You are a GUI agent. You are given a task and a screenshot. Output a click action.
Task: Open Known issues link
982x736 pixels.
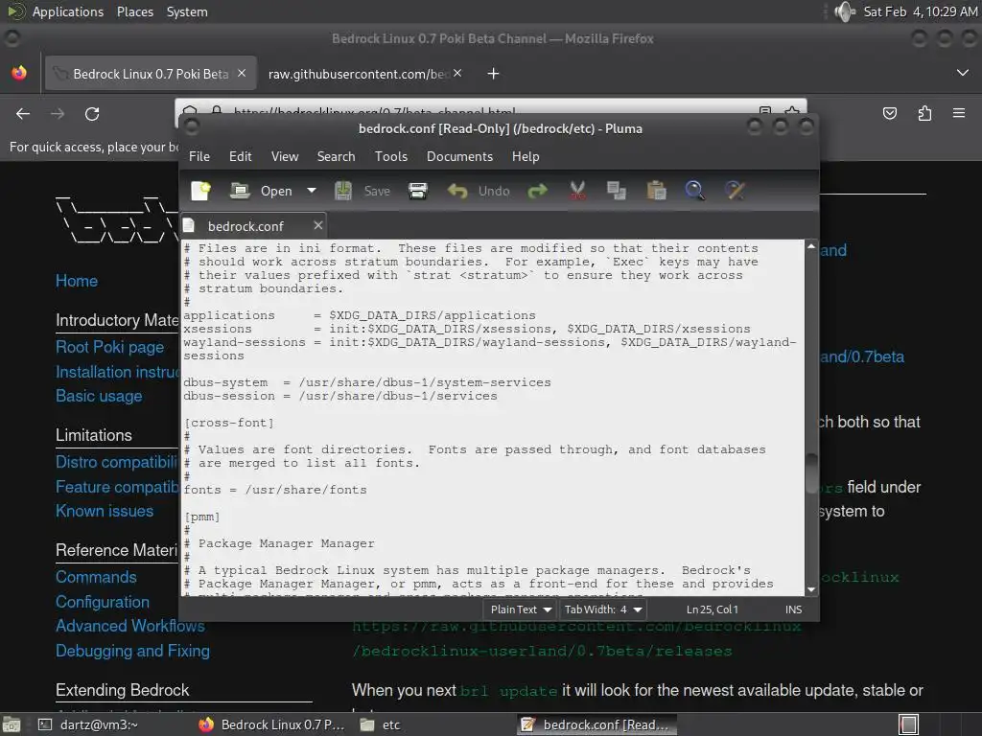[105, 511]
